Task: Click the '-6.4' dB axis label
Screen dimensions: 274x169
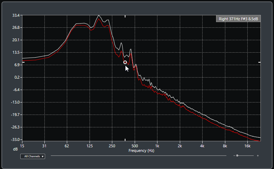Action: tap(16, 90)
